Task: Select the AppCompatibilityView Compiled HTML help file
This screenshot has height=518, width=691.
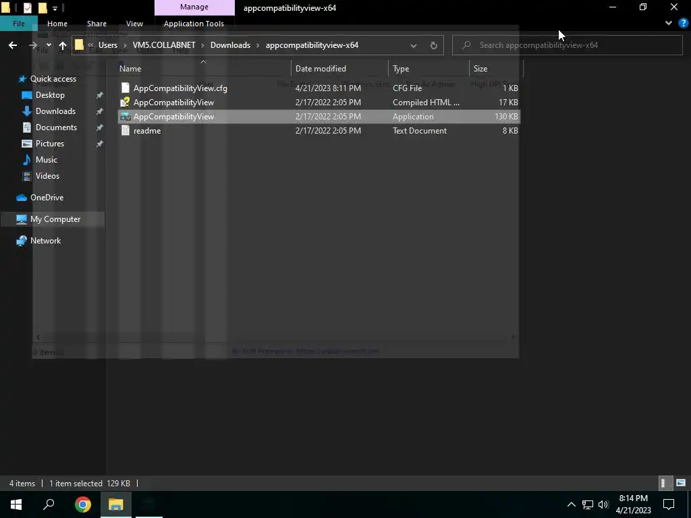Action: [x=319, y=103]
